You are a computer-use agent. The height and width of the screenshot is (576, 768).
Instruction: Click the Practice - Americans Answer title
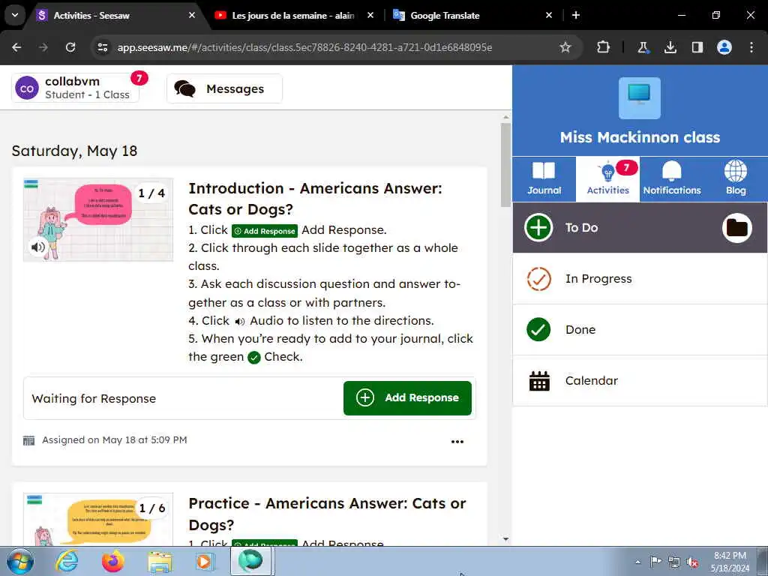(x=327, y=514)
